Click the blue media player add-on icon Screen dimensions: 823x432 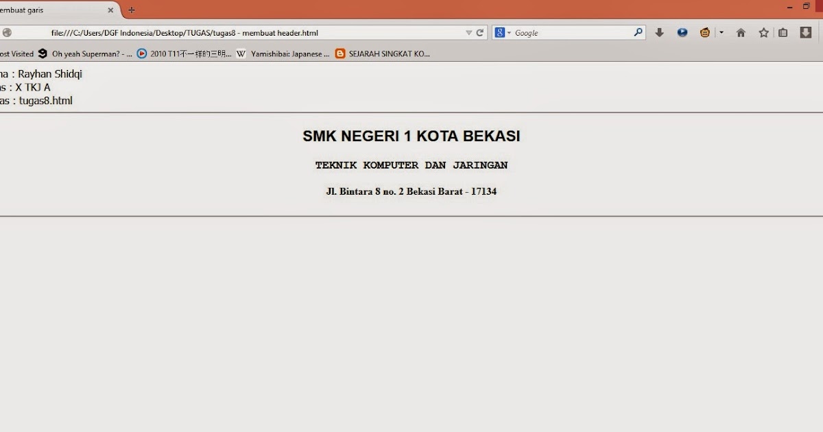(x=682, y=32)
